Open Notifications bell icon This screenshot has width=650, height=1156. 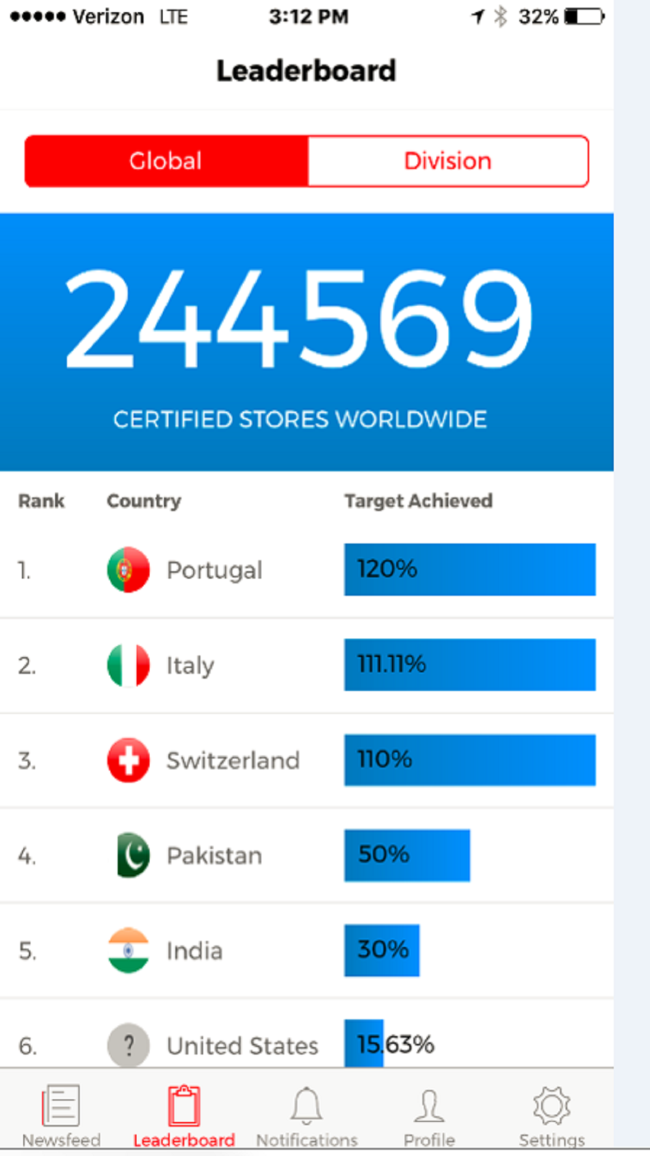(306, 1105)
